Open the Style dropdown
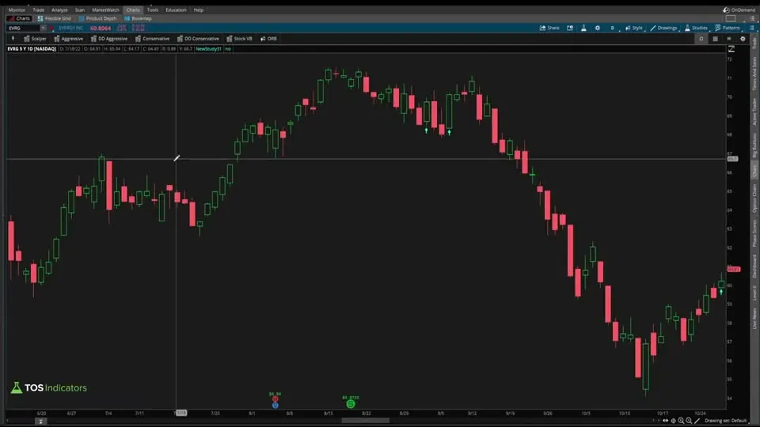The image size is (760, 427). [634, 28]
